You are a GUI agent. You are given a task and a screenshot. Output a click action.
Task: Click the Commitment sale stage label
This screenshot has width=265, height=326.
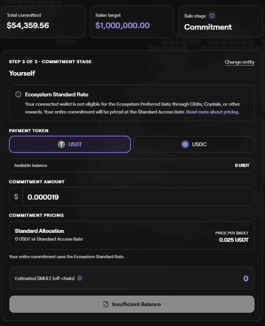pos(208,27)
